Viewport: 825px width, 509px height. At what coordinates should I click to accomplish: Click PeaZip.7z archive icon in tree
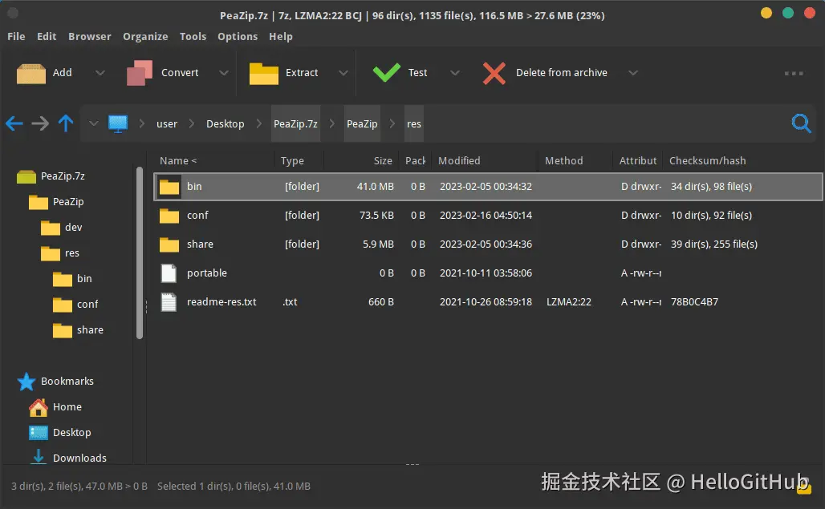tap(26, 176)
